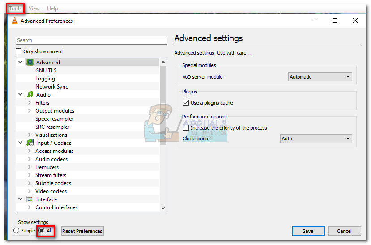Minimize the Advanced Preferences window
Viewport: 371px width, 245px height.
click(x=315, y=21)
